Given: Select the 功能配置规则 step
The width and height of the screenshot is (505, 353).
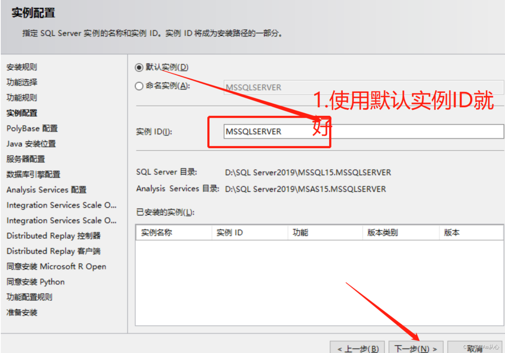Looking at the screenshot, I should coord(30,297).
